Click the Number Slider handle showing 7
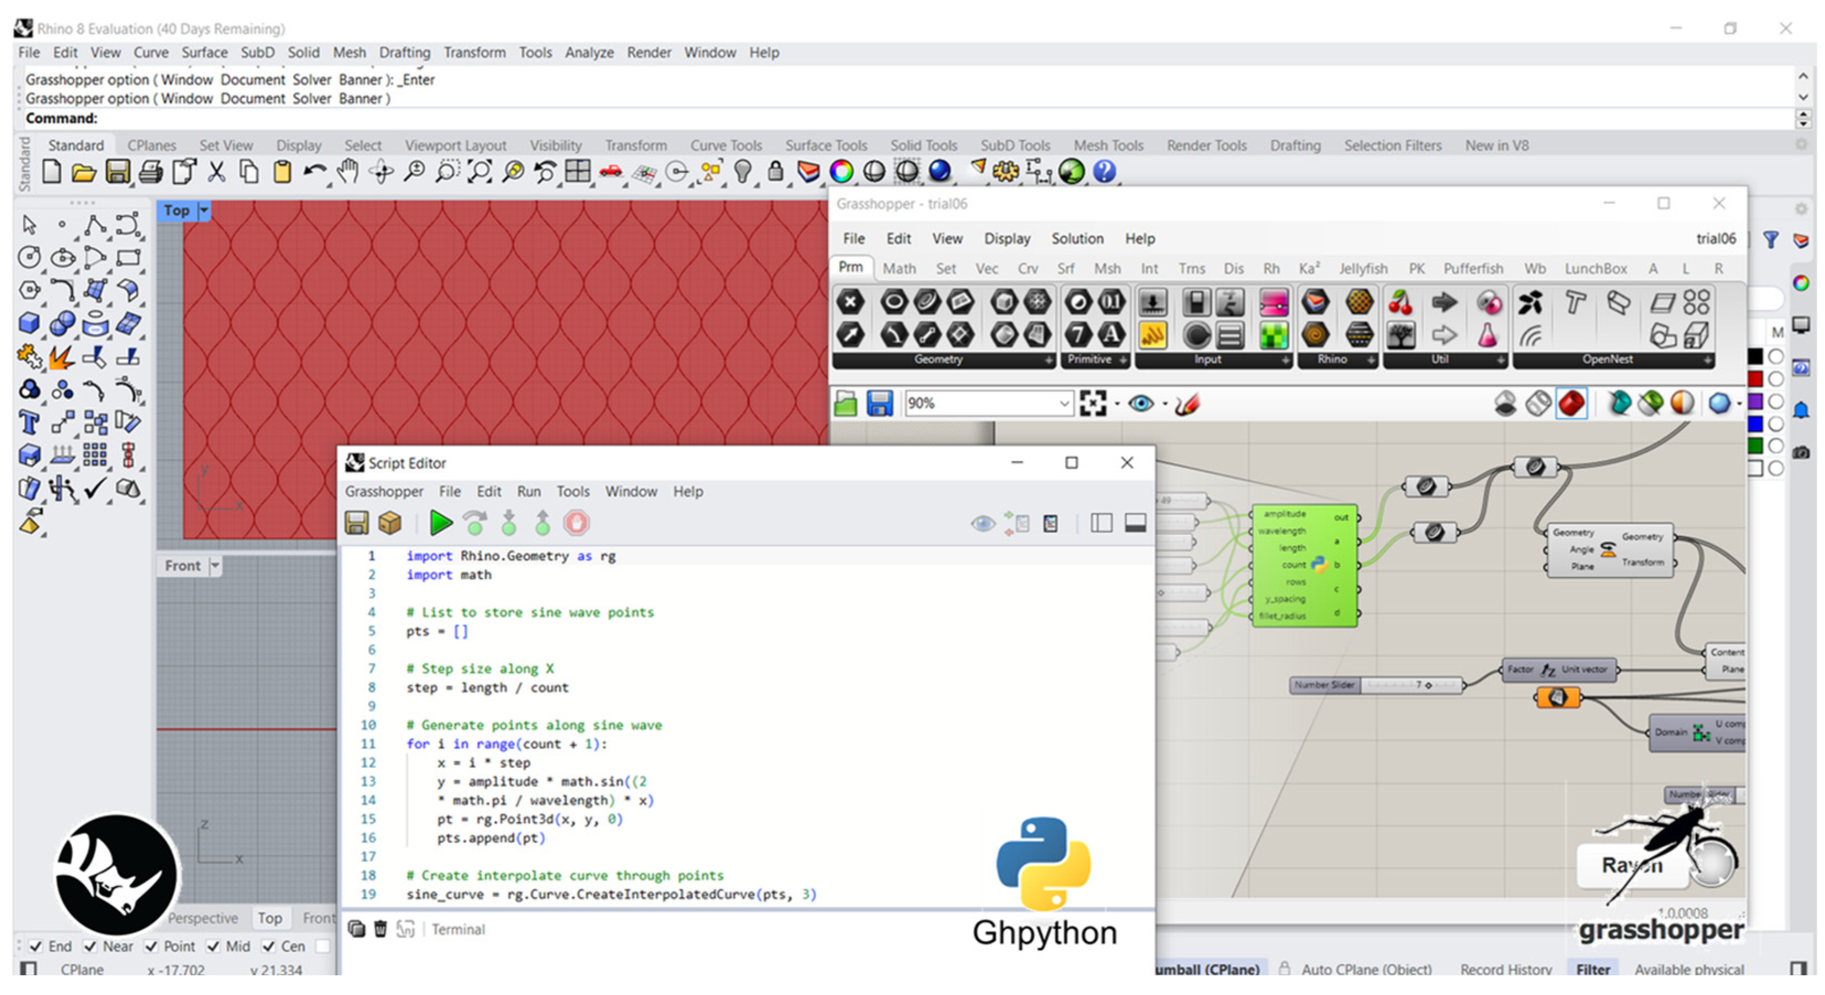The height and width of the screenshot is (995, 1825). pos(1428,685)
